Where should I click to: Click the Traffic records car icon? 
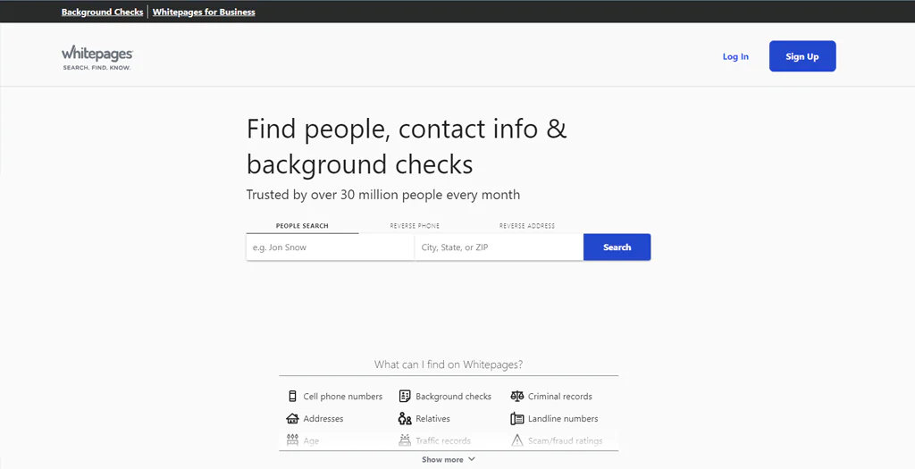pos(405,440)
